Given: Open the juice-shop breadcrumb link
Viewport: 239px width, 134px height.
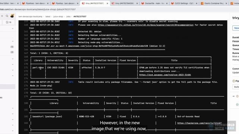Looking at the screenshot, I should tap(58, 16).
